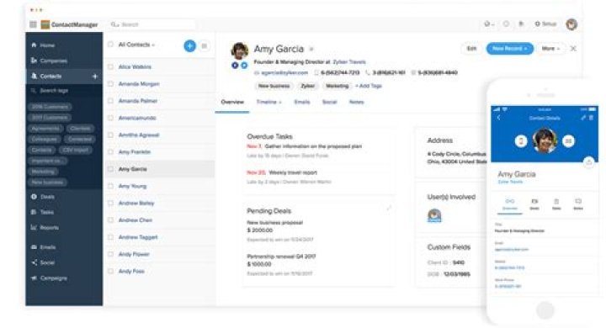Tap the mail icon on phone screen
The width and height of the screenshot is (606, 328).
568,141
